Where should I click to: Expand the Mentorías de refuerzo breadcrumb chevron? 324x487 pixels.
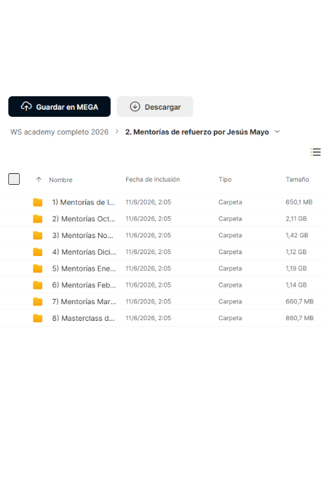(x=277, y=132)
